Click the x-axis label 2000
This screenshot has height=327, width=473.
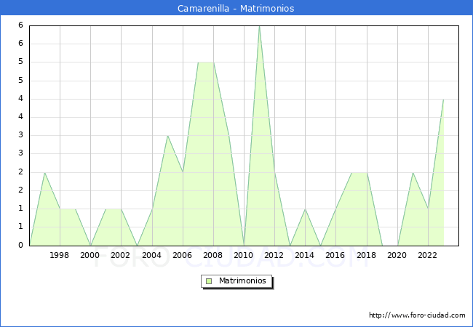point(90,255)
